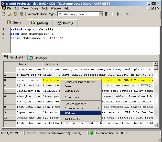Click the 'Conn.: Customer Local' status text
162x142 pixels.
coord(53,133)
